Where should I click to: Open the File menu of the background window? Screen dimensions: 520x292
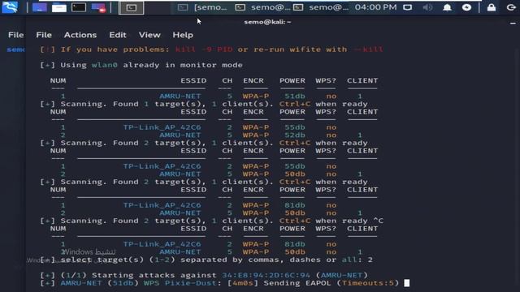pyautogui.click(x=15, y=35)
